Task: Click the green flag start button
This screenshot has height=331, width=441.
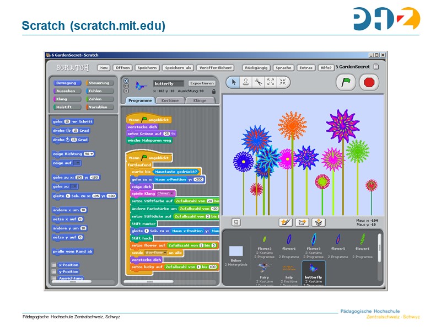Action: coord(346,83)
